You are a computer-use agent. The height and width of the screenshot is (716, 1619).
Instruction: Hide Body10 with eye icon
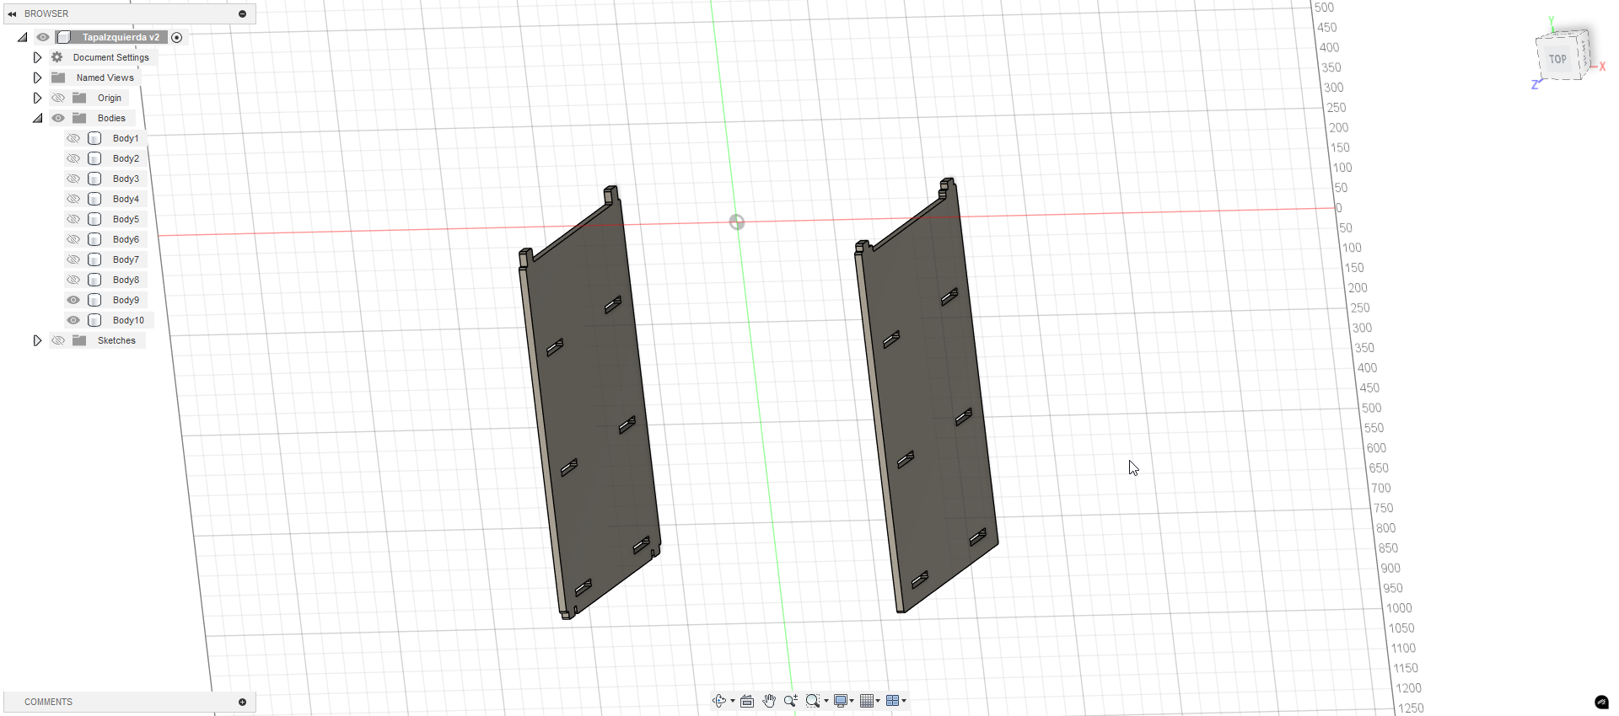click(x=73, y=320)
